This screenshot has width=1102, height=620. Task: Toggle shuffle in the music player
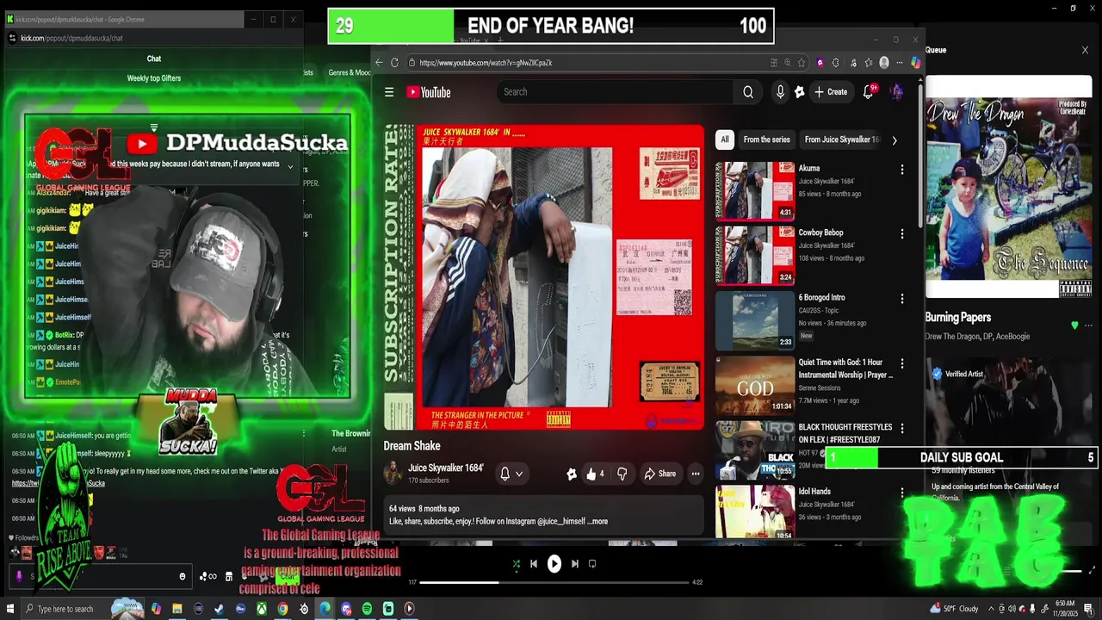pyautogui.click(x=516, y=564)
